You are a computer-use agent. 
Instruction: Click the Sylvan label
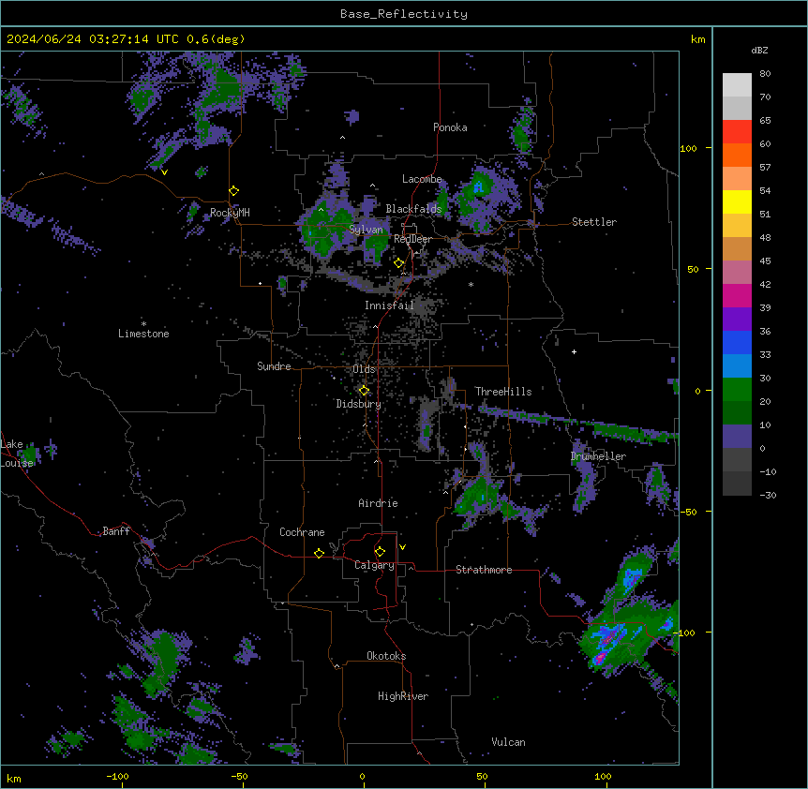(367, 230)
